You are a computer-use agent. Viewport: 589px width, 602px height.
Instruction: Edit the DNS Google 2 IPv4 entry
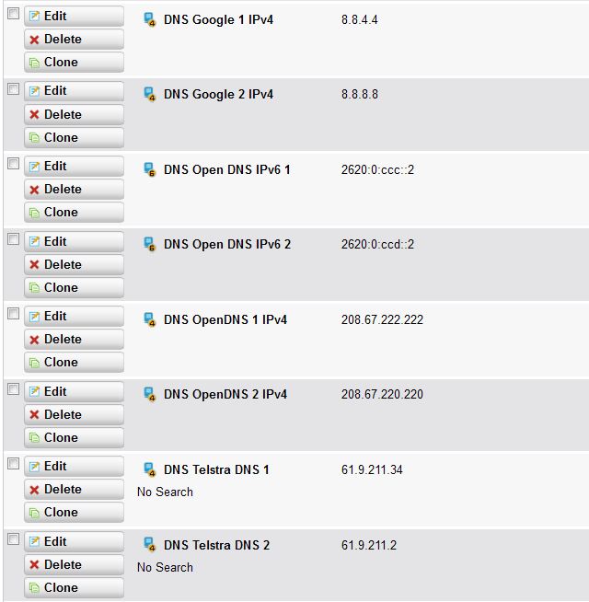[75, 91]
